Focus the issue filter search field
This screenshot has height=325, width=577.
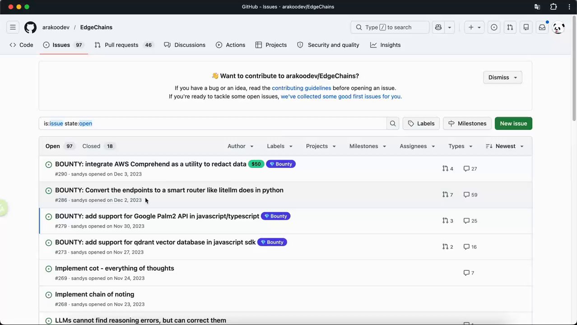[212, 123]
